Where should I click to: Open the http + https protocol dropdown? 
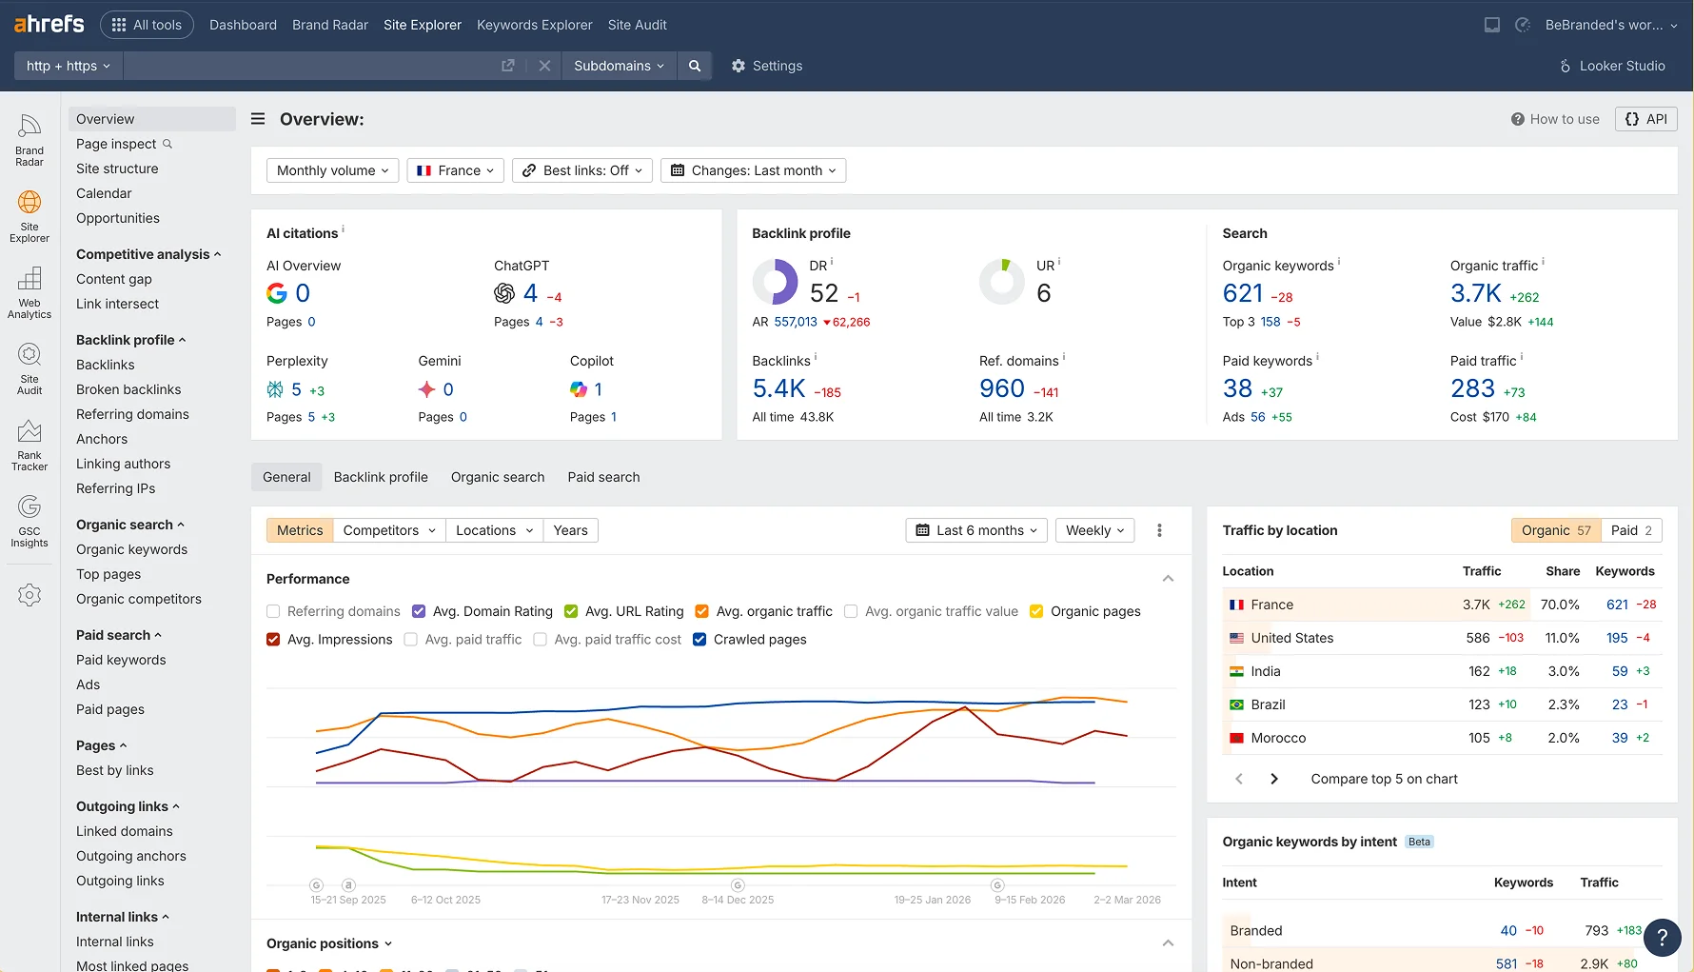click(x=69, y=66)
